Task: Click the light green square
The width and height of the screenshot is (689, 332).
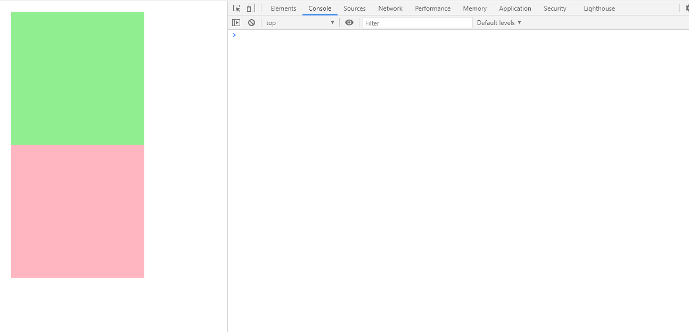Action: (78, 78)
